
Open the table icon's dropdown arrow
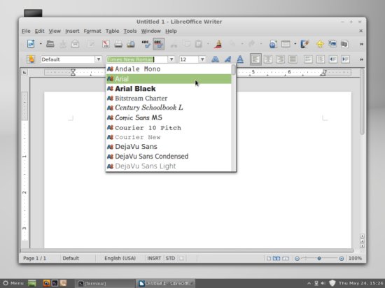295,44
